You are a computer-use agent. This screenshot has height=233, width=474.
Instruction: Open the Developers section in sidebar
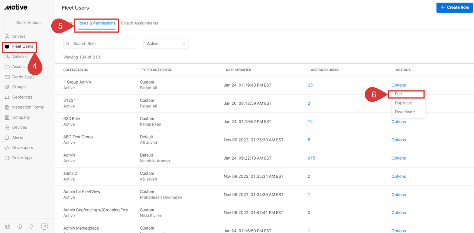[x=21, y=147]
